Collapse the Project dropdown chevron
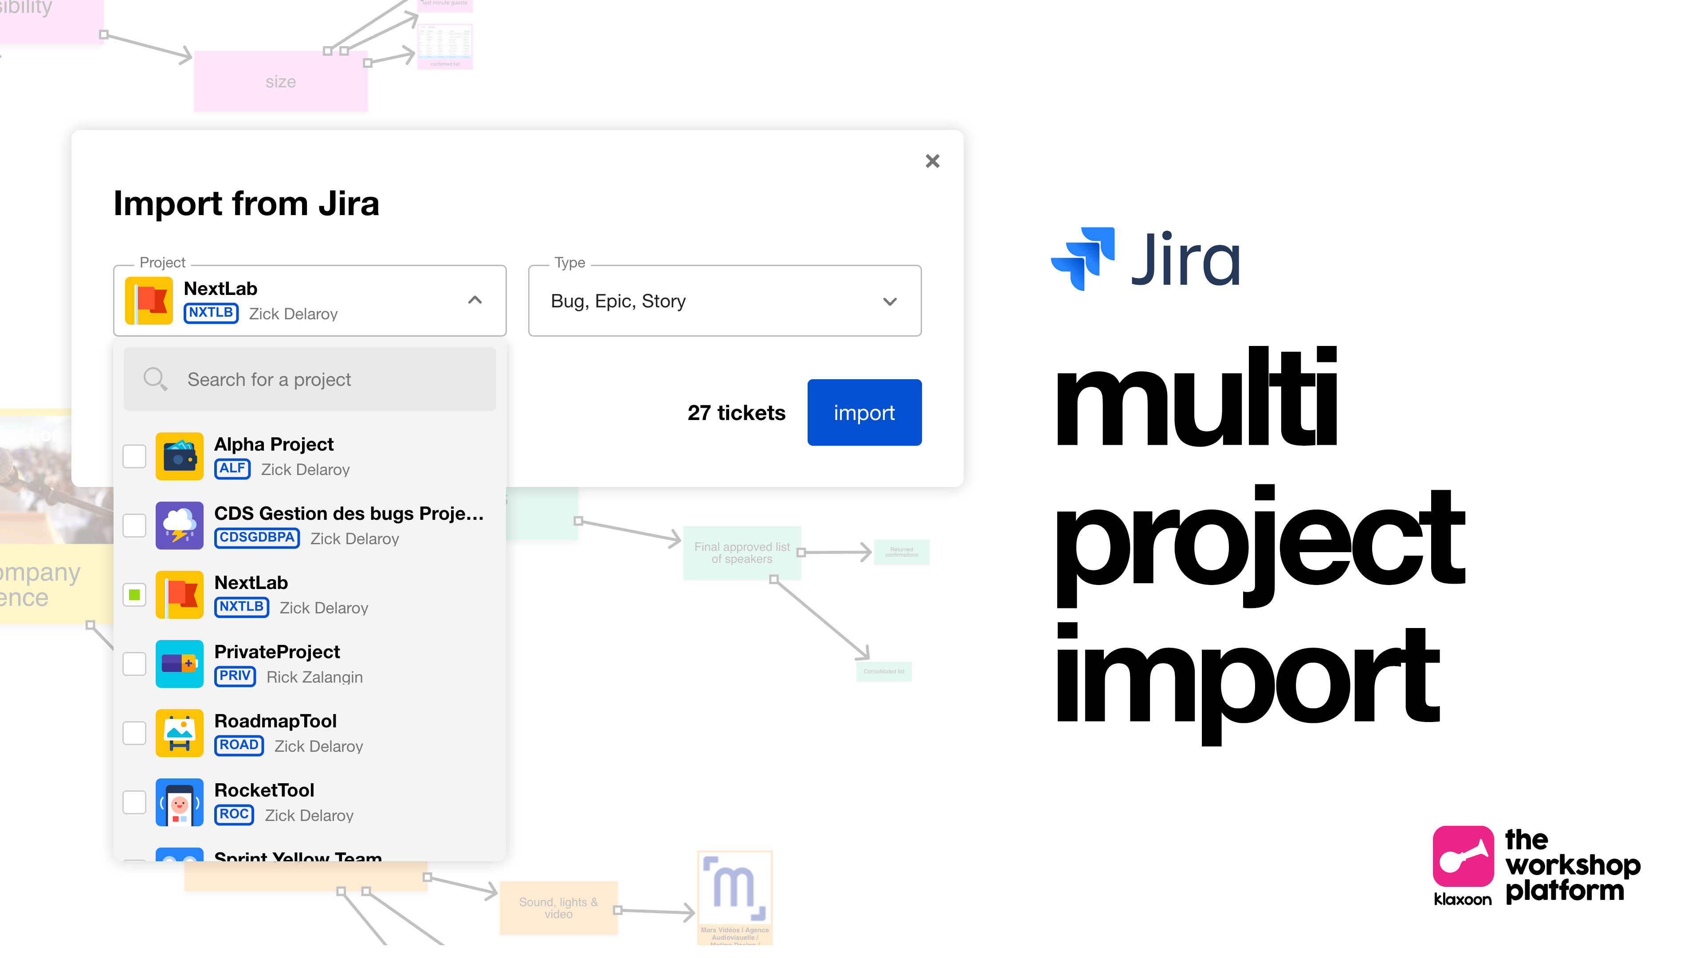This screenshot has width=1703, height=958. pyautogui.click(x=475, y=300)
